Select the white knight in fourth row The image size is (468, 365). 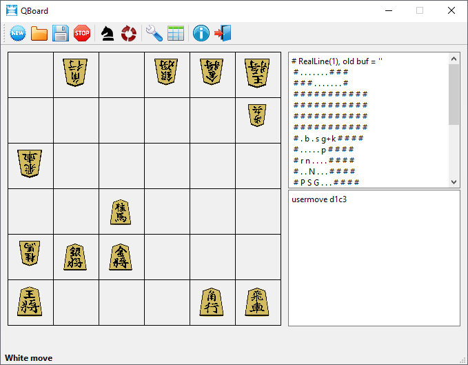121,212
